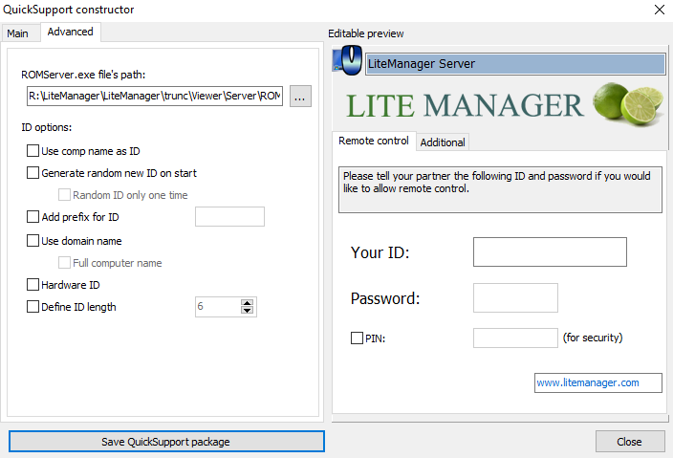This screenshot has width=673, height=458.
Task: Click the '(for security)' label
Action: (x=593, y=338)
